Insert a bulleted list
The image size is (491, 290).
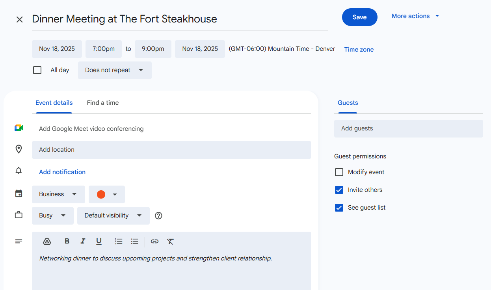135,242
